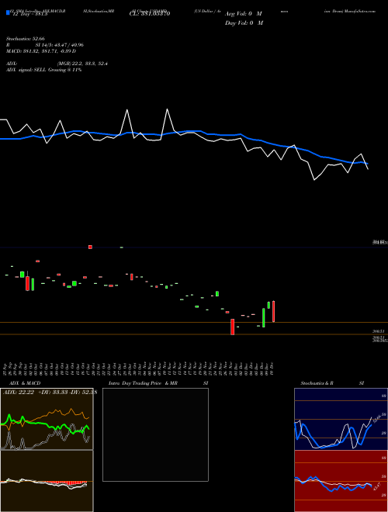
Task: Click the tall green candle before the last two candles
Action: (x=264, y=318)
